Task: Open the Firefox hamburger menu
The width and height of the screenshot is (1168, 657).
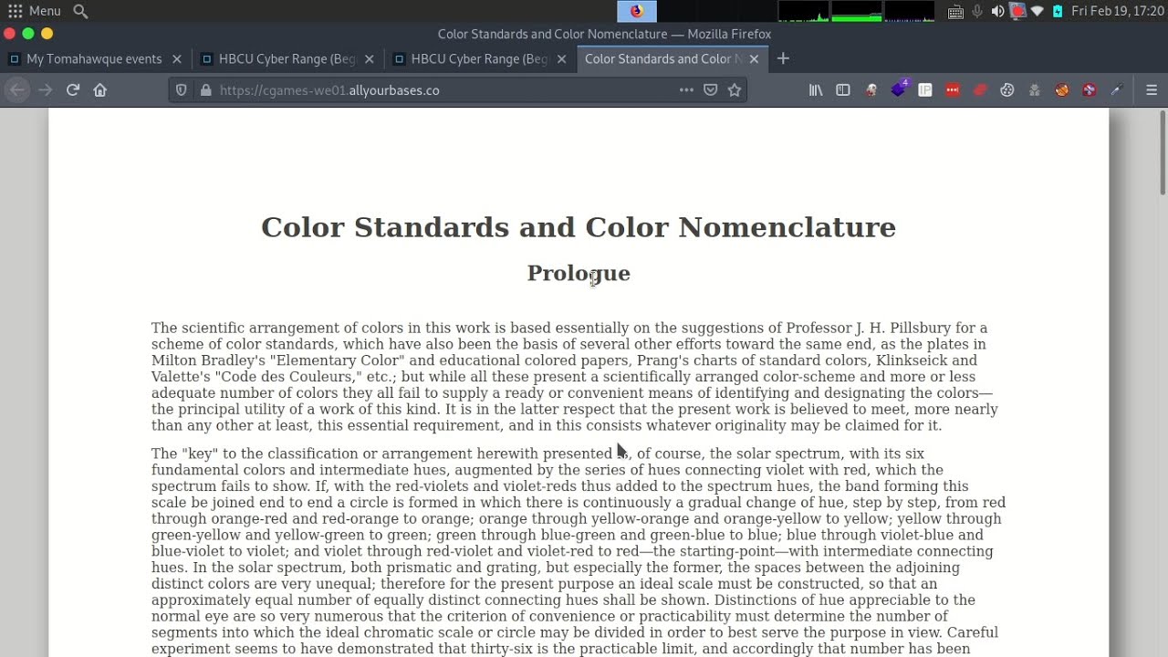Action: 1152,90
